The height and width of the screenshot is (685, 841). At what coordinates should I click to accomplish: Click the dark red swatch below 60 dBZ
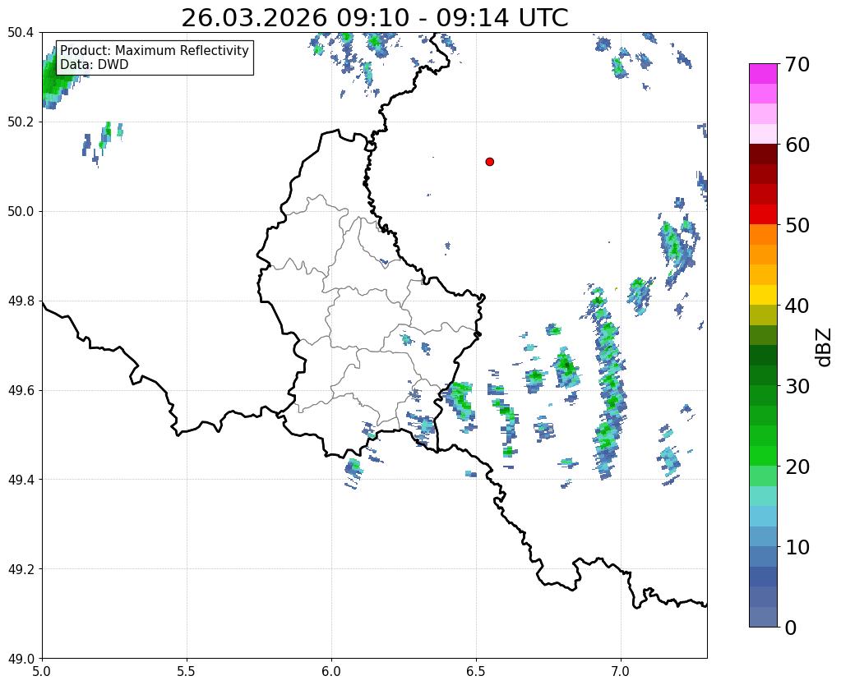[763, 154]
